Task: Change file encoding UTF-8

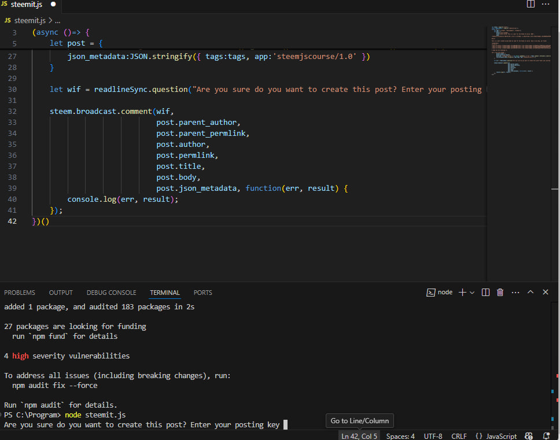Action: pyautogui.click(x=433, y=436)
